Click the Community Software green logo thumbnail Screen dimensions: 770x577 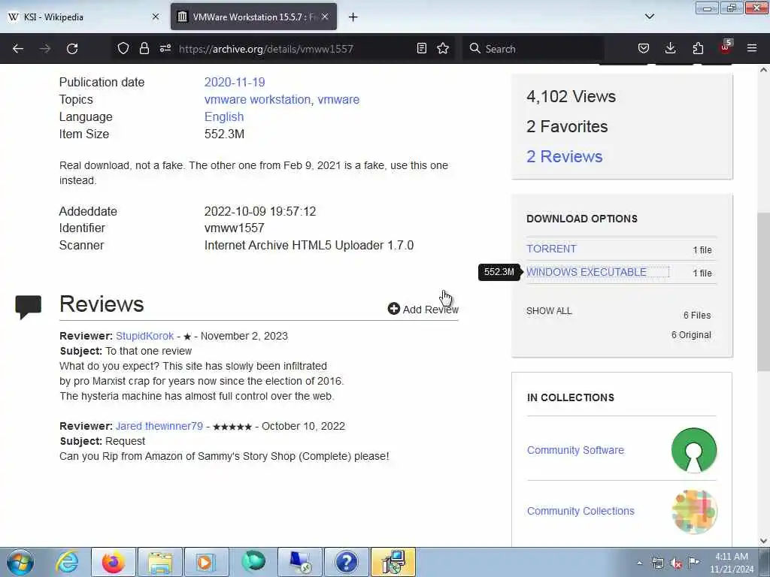pos(694,450)
